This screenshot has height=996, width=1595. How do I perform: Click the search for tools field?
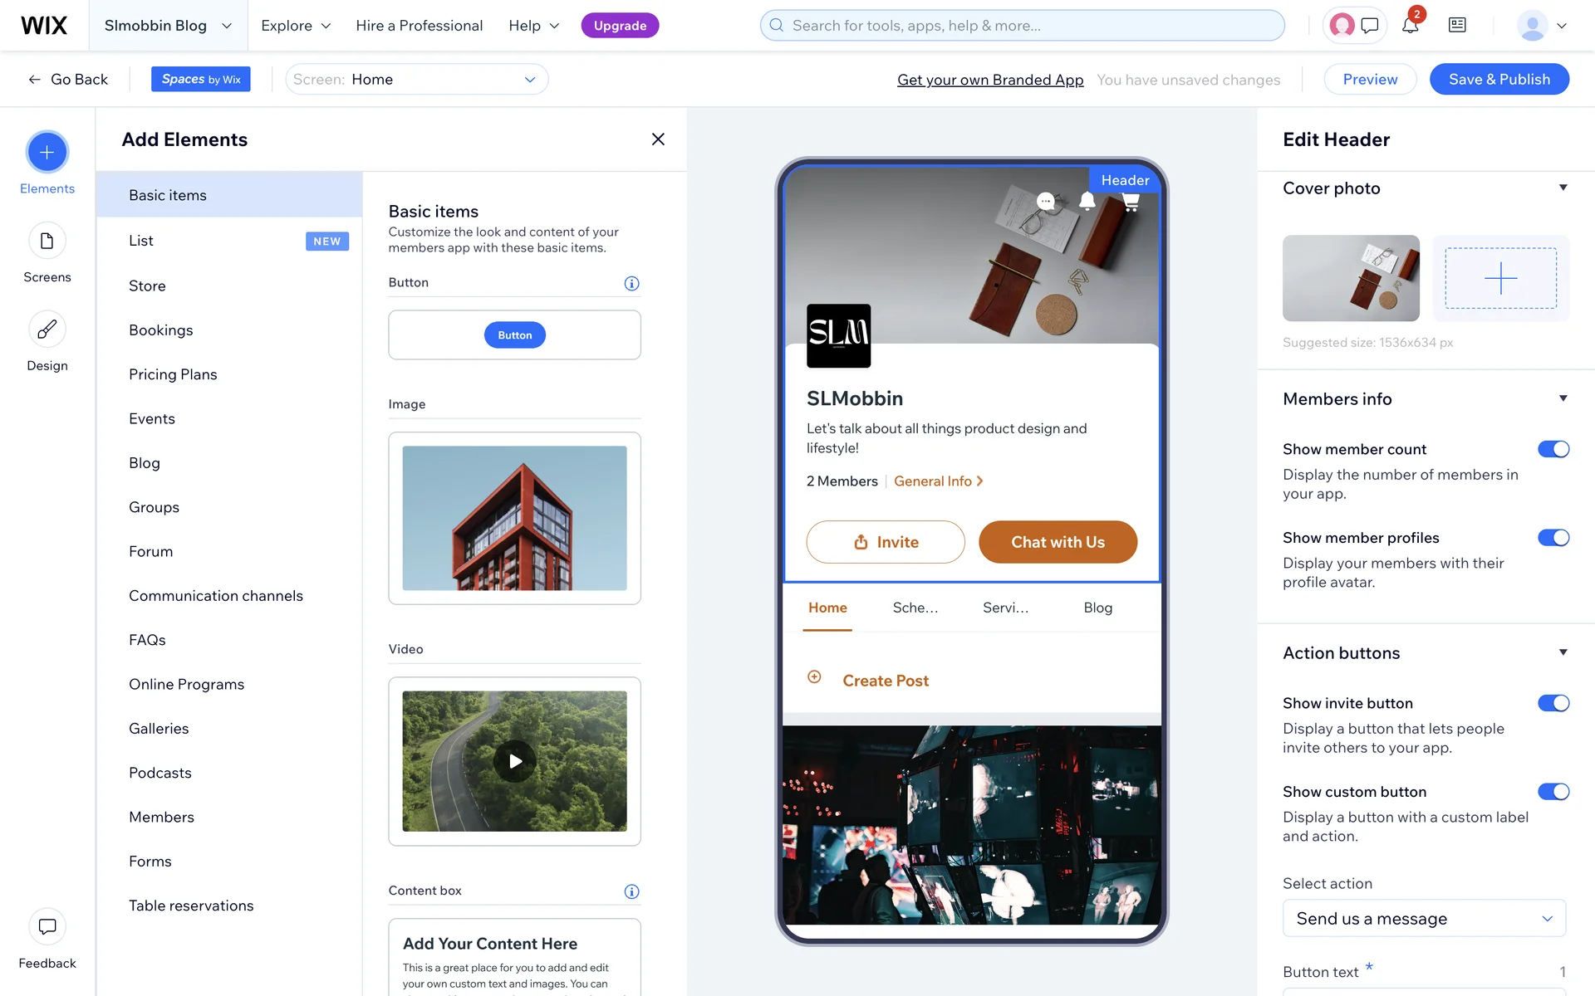click(1022, 26)
